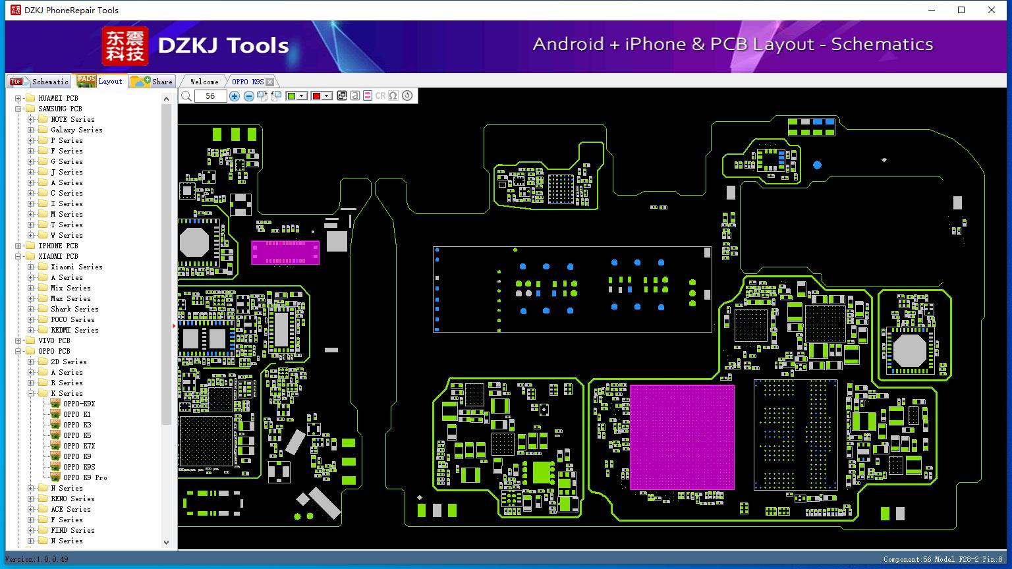
Task: Open the OPPO K1 board layout
Action: point(77,414)
